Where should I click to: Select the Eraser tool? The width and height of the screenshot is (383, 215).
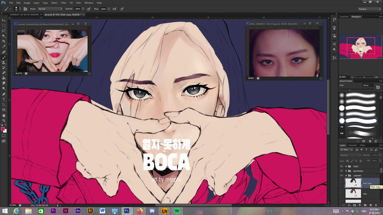pos(4,73)
